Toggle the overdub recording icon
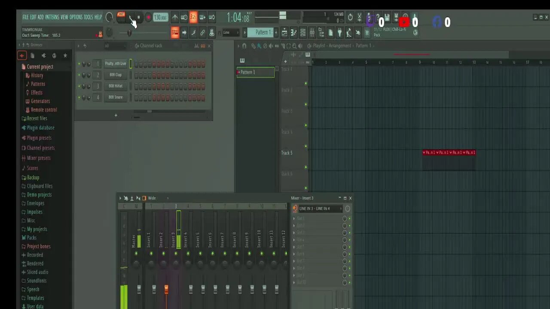The width and height of the screenshot is (550, 309). click(x=202, y=18)
